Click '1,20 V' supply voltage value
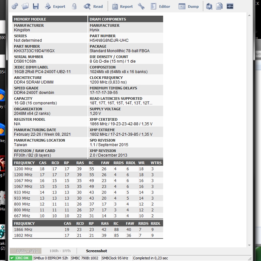The image size is (261, 261). tap(95, 114)
